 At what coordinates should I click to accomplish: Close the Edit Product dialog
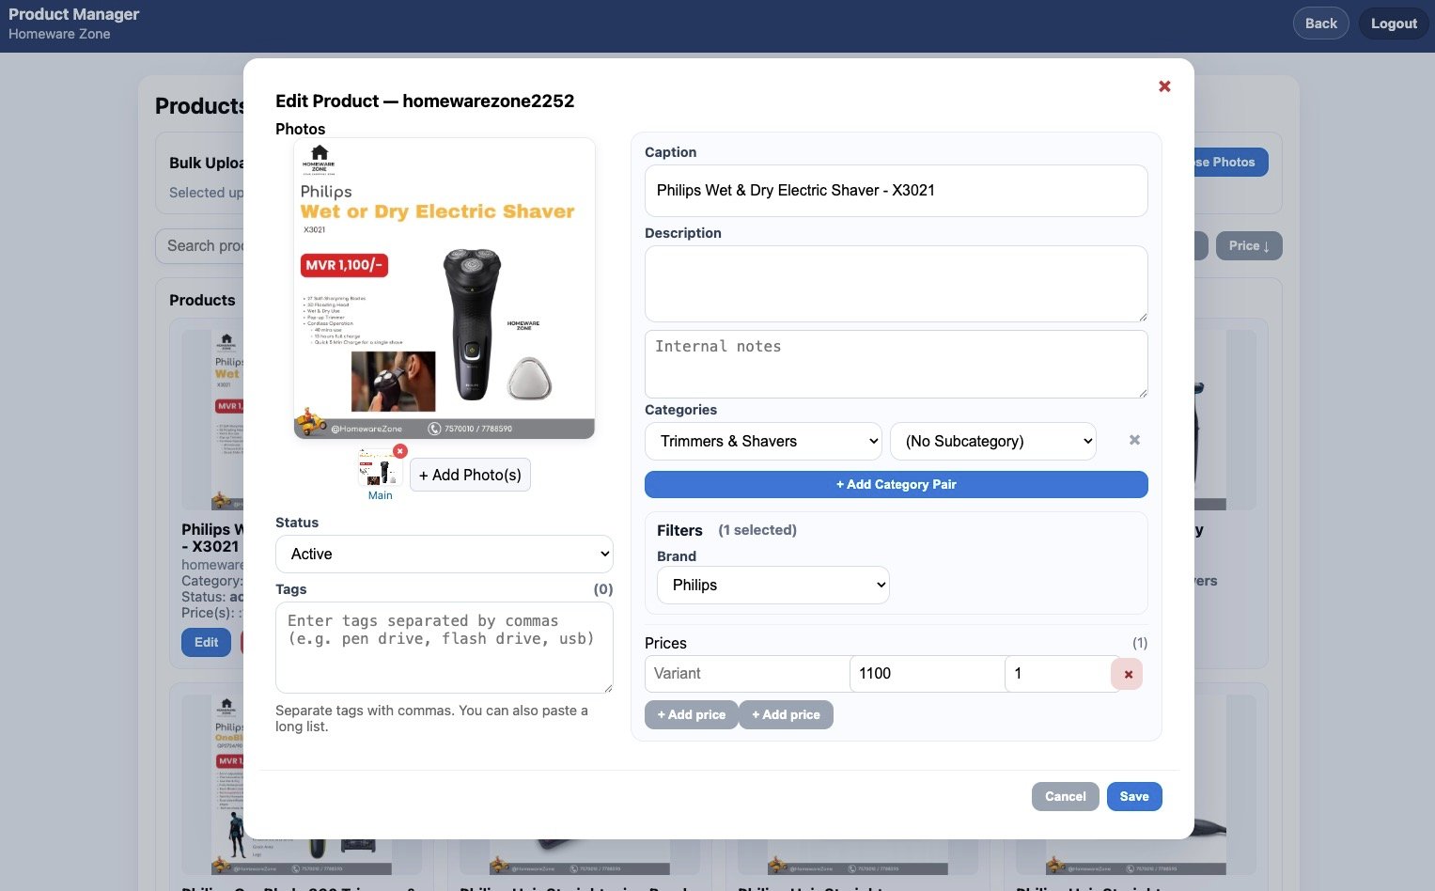click(x=1164, y=86)
